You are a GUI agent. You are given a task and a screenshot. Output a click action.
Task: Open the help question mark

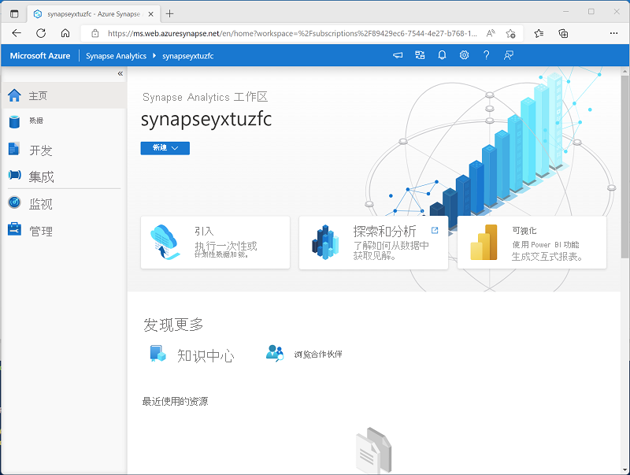pyautogui.click(x=486, y=55)
